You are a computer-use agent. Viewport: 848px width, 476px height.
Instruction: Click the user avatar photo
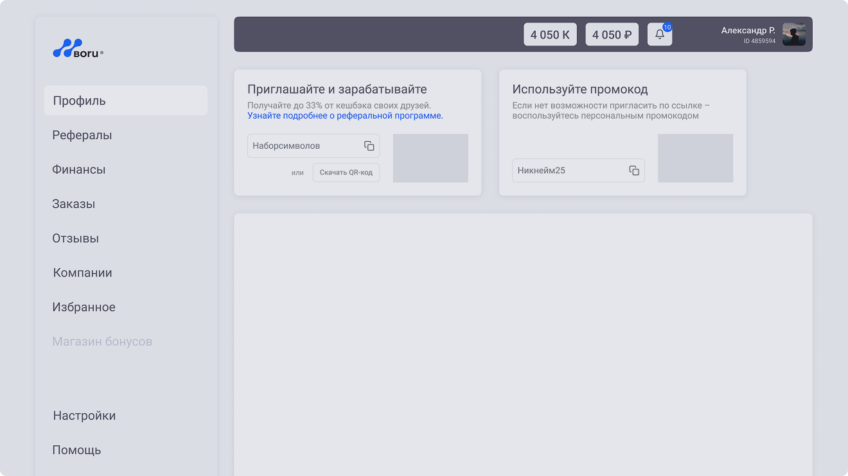coord(793,35)
